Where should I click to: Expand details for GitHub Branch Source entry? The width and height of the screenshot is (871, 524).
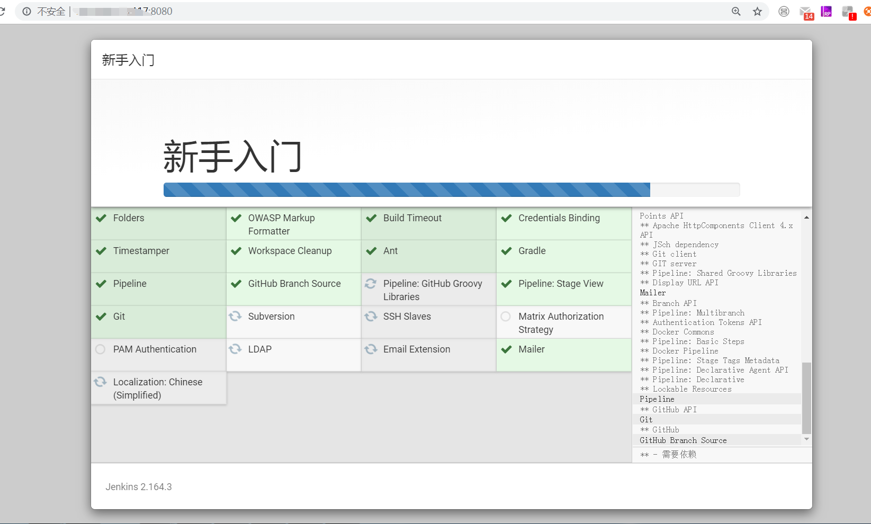(683, 440)
